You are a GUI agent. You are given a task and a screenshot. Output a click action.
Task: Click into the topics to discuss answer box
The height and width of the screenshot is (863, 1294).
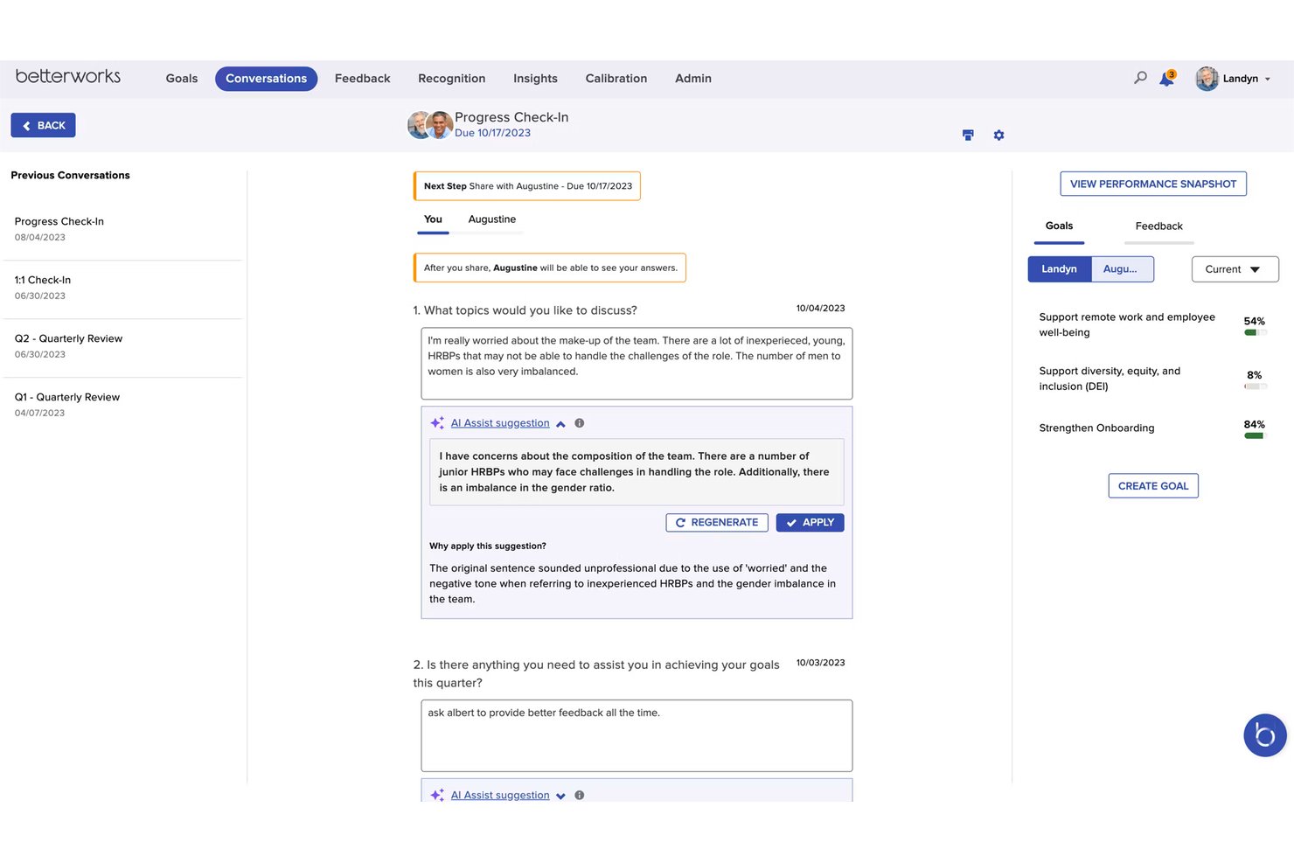[637, 364]
